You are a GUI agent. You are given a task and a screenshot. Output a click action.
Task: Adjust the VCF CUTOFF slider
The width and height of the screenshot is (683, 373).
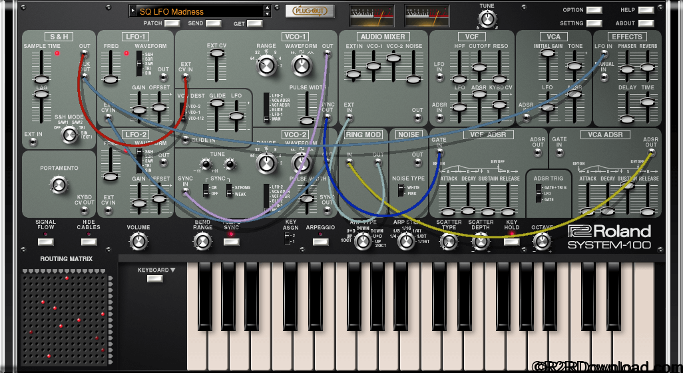coord(479,67)
